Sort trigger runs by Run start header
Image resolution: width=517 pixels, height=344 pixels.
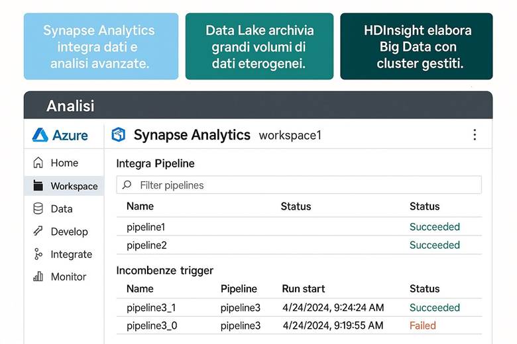pos(304,288)
